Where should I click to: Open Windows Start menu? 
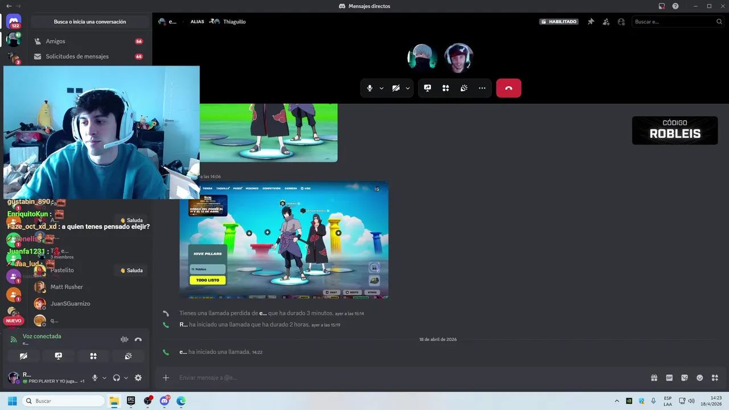(12, 401)
